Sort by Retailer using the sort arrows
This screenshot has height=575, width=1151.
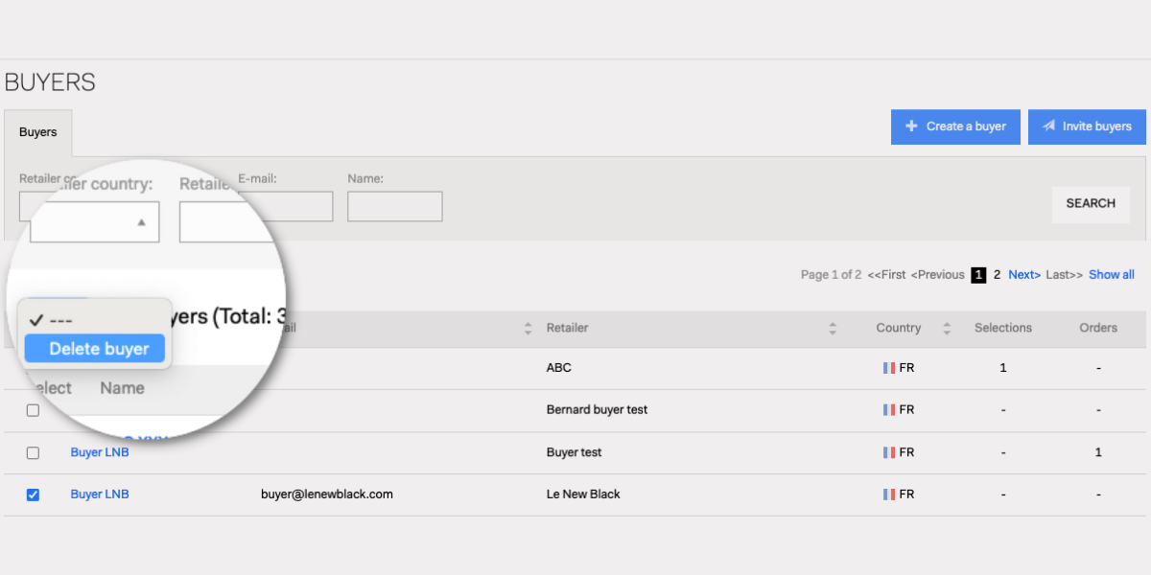[833, 328]
